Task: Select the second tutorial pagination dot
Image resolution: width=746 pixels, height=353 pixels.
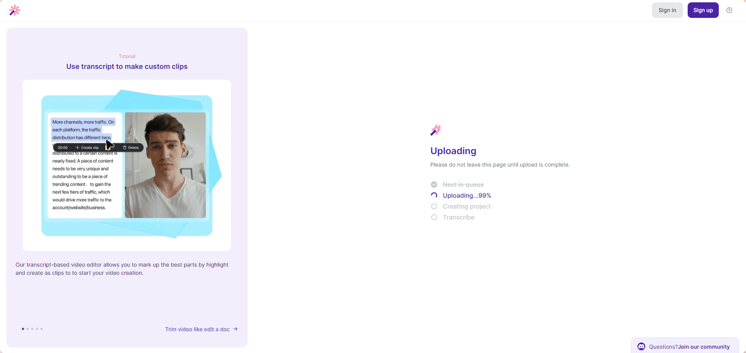Action: coord(28,329)
